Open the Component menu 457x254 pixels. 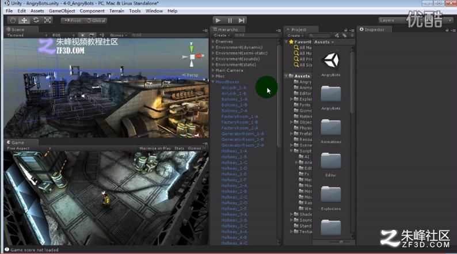click(92, 11)
